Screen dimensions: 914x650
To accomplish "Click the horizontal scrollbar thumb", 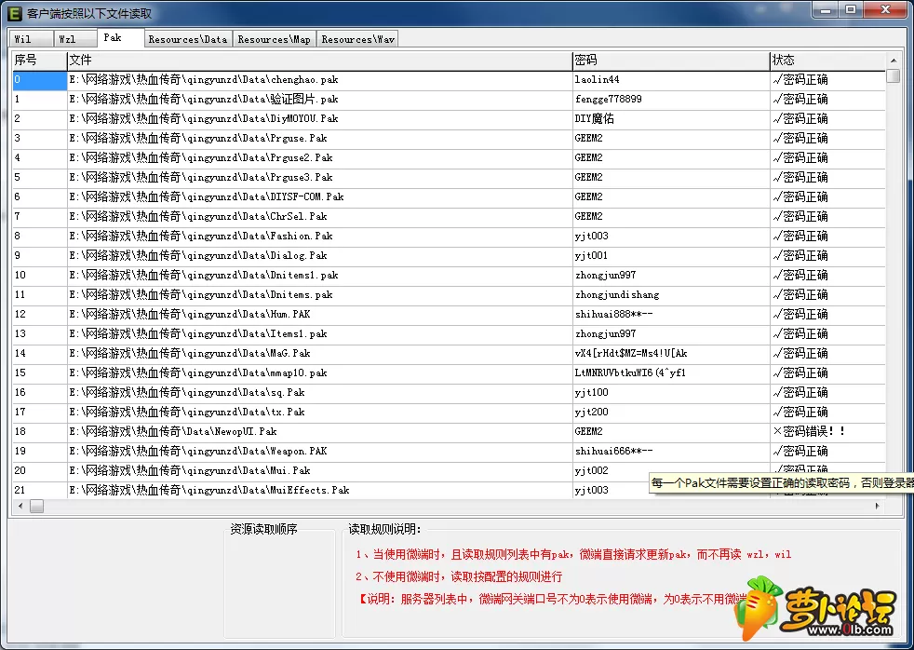I will 36,506.
